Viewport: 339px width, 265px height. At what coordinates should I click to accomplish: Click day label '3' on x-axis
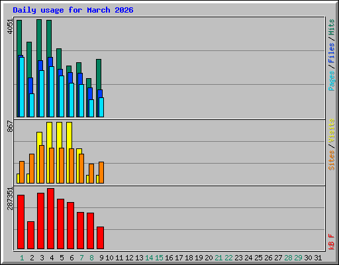pos(42,258)
